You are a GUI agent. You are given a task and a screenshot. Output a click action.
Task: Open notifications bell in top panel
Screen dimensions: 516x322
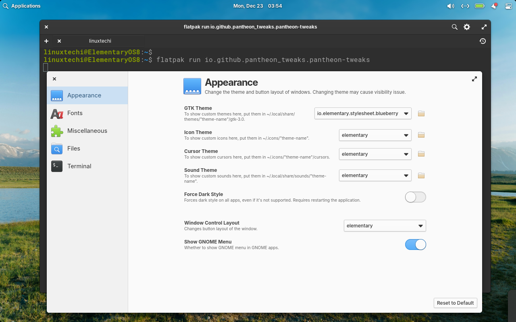[494, 6]
